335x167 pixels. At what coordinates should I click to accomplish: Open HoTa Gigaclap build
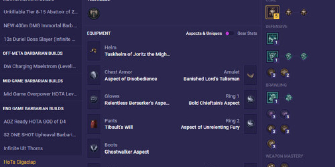20,162
